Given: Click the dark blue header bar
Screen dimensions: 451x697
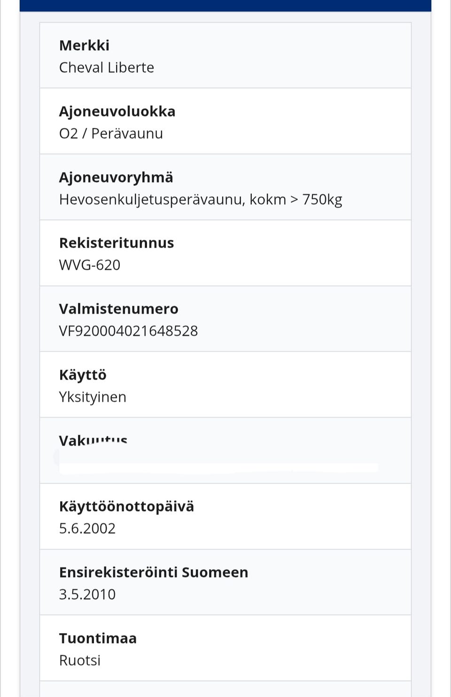Looking at the screenshot, I should (x=225, y=5).
